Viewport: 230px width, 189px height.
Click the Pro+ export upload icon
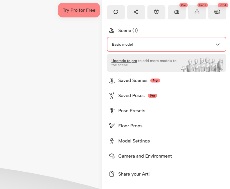click(x=197, y=12)
